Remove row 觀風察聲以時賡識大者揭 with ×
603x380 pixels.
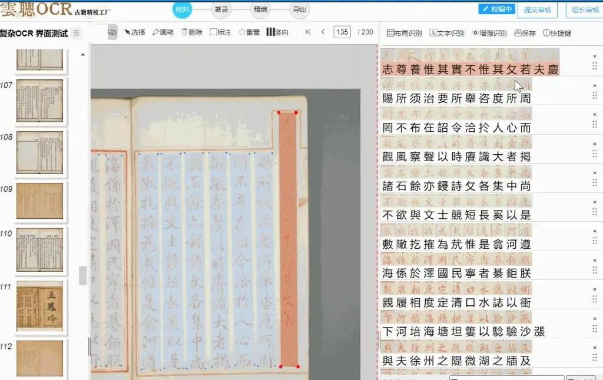595,144
